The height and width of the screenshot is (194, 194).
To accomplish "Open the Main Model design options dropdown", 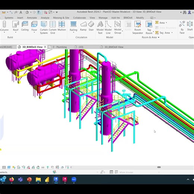I will pyautogui.click(x=159, y=172).
